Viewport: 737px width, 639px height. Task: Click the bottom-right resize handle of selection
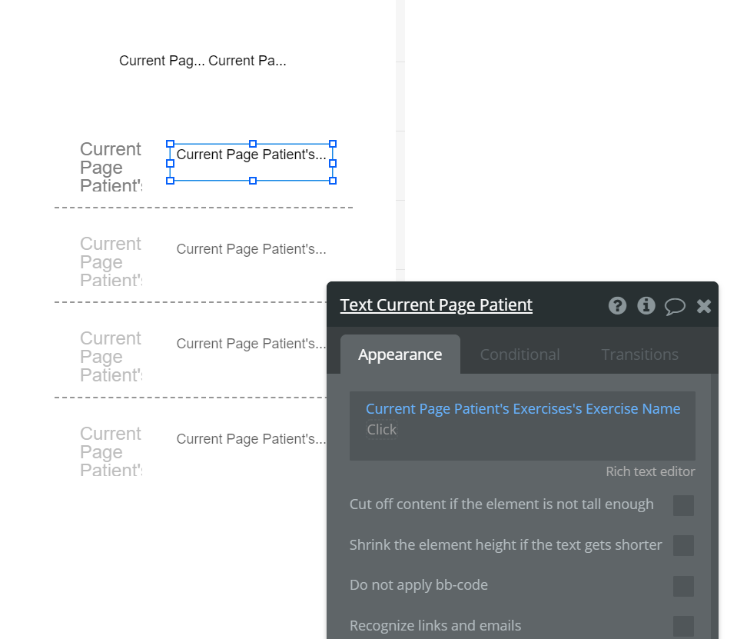tap(333, 181)
